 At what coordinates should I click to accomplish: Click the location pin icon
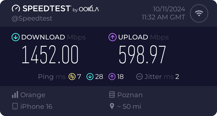112,106
